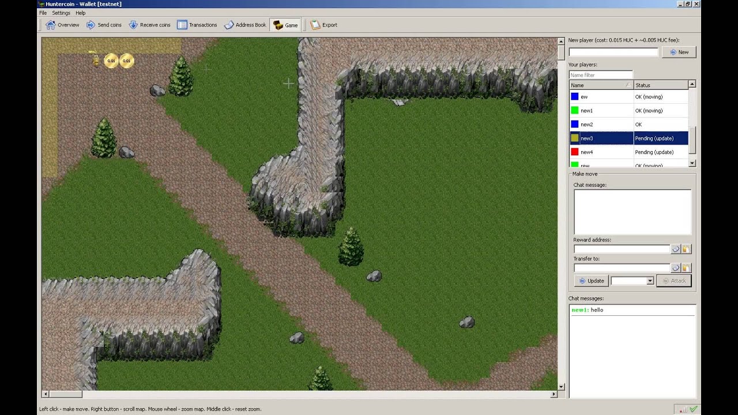Open the Settings menu
Image resolution: width=738 pixels, height=415 pixels.
click(61, 13)
